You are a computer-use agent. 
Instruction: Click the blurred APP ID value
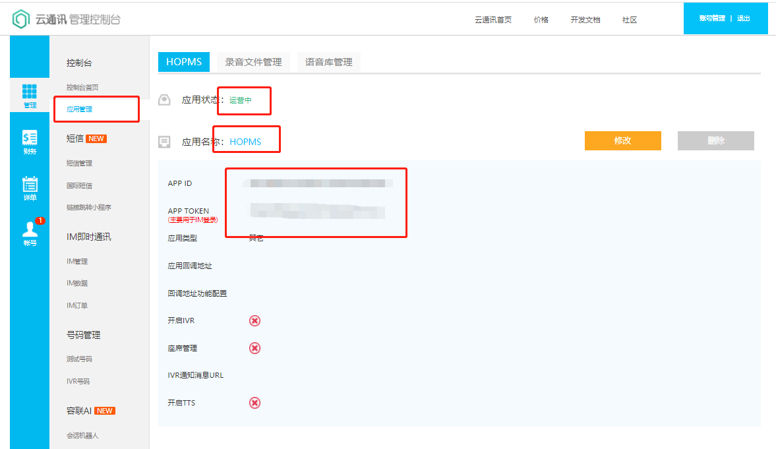(318, 184)
